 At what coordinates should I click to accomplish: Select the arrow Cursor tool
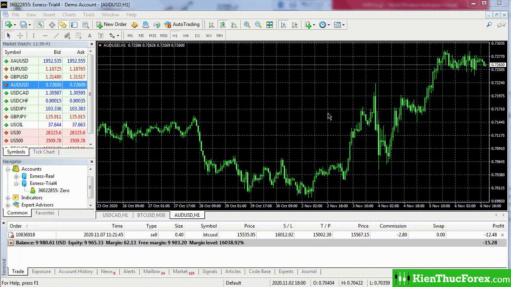point(9,35)
